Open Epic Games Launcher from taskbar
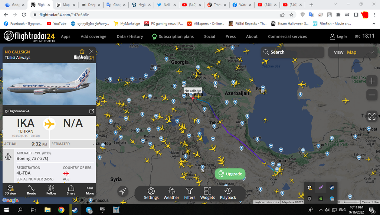Viewport: 380px width, 215px height. coord(102,210)
